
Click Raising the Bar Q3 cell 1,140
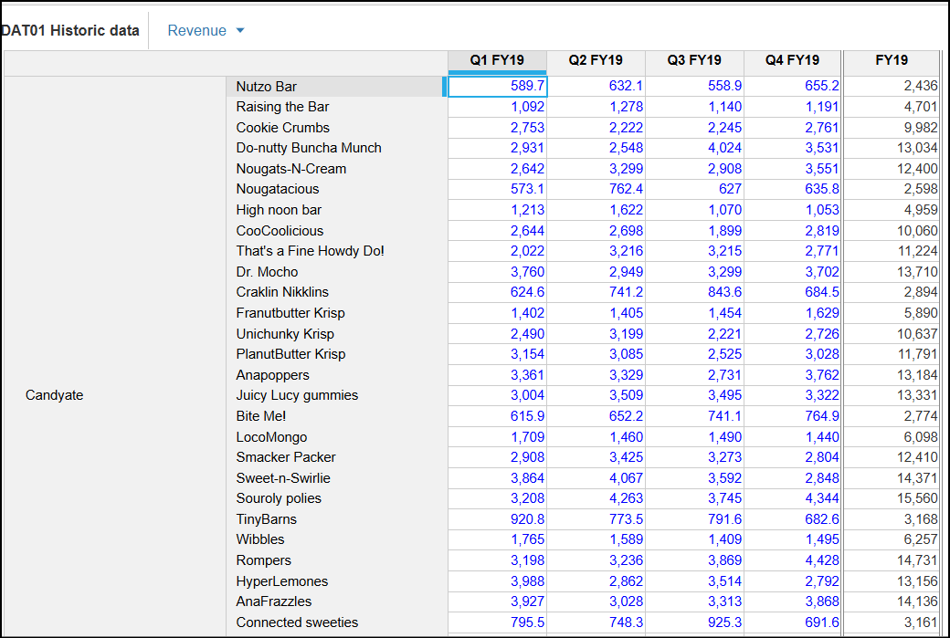pyautogui.click(x=694, y=107)
